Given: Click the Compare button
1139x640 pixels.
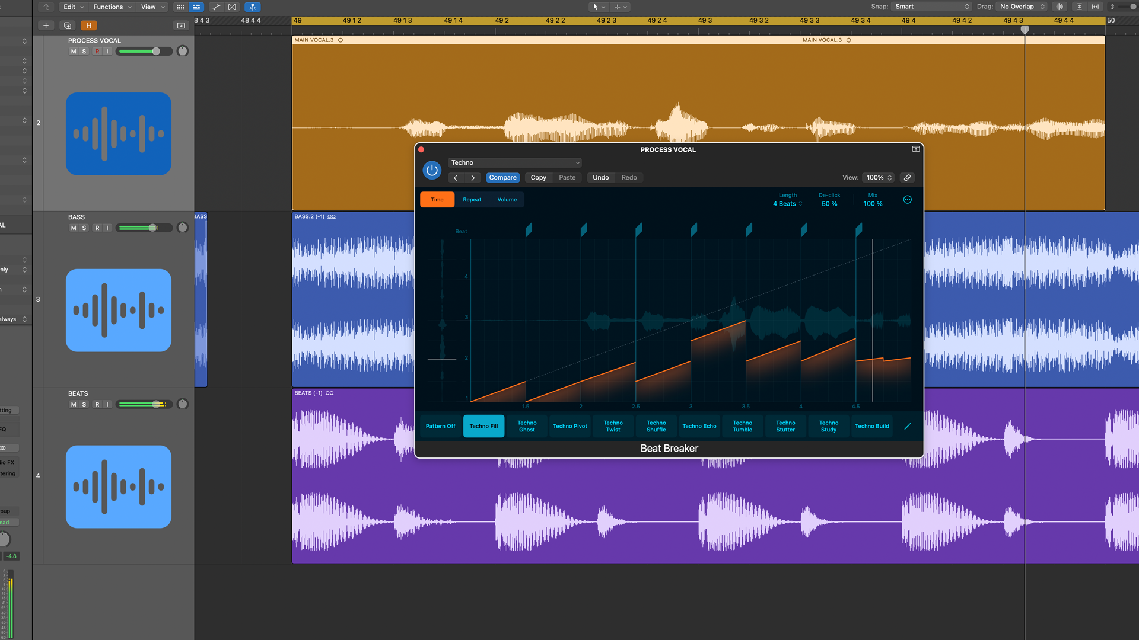Looking at the screenshot, I should tap(502, 178).
